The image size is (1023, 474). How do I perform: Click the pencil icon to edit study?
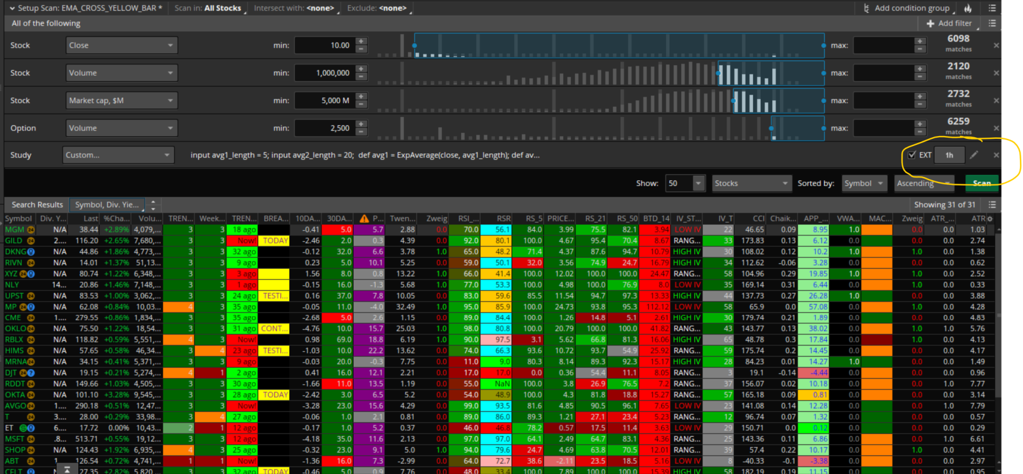(974, 155)
